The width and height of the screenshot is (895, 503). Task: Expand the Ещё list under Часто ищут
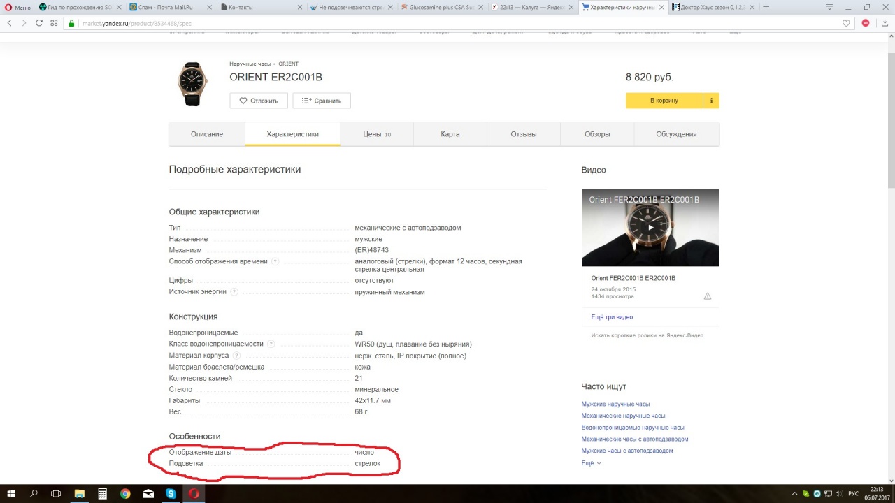click(591, 463)
